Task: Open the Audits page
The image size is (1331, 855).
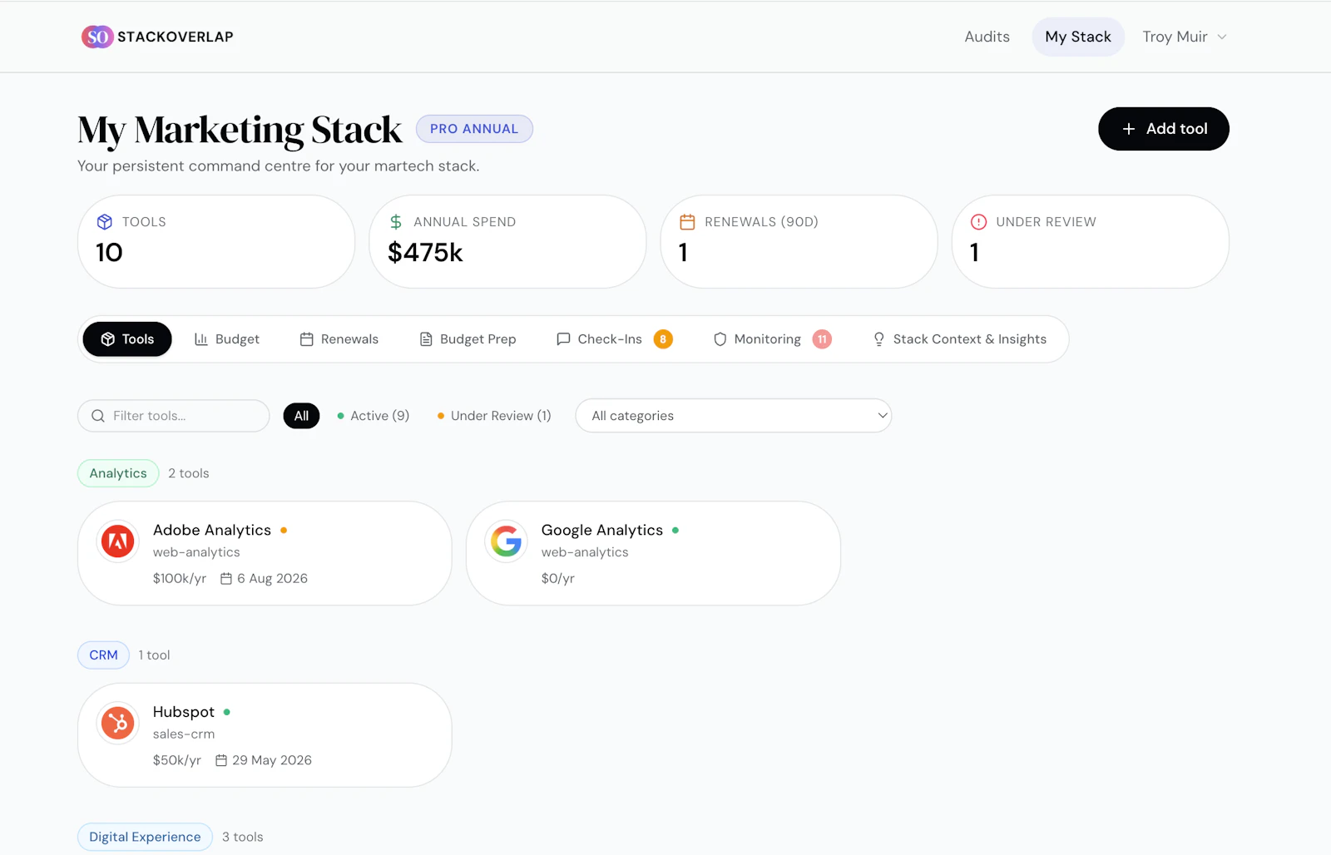Action: click(x=987, y=37)
